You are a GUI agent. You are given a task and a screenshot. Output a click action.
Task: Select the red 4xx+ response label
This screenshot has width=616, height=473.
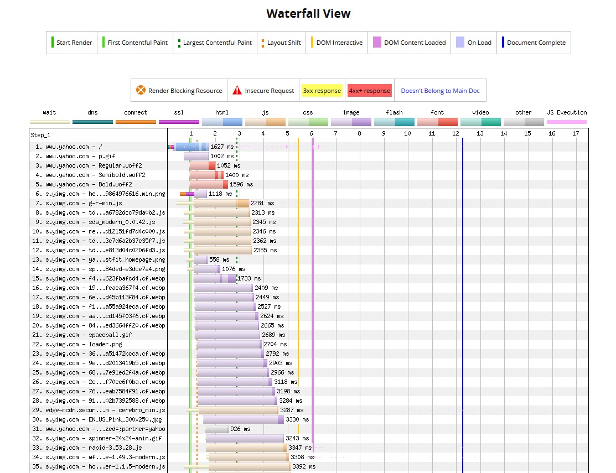pos(369,91)
